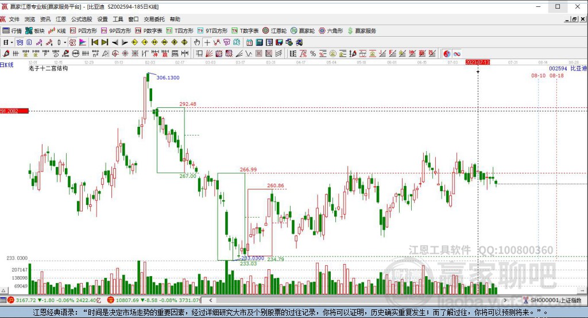The height and width of the screenshot is (318, 588).
Task: Switch to K线 chart view
Action: (x=57, y=31)
